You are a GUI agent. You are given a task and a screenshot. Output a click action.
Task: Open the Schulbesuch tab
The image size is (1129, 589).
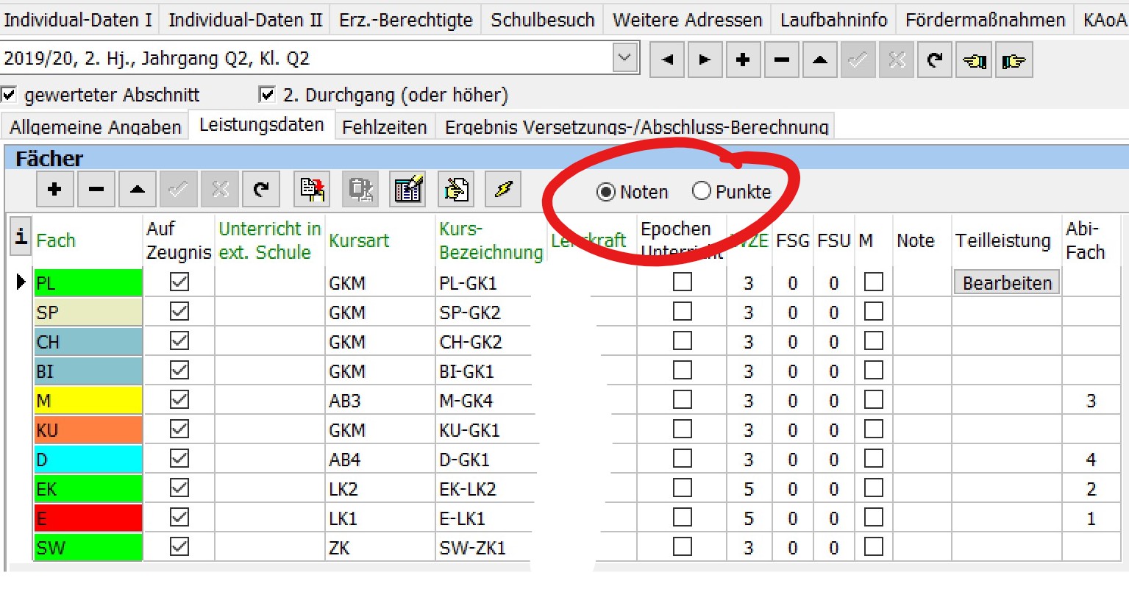point(542,20)
